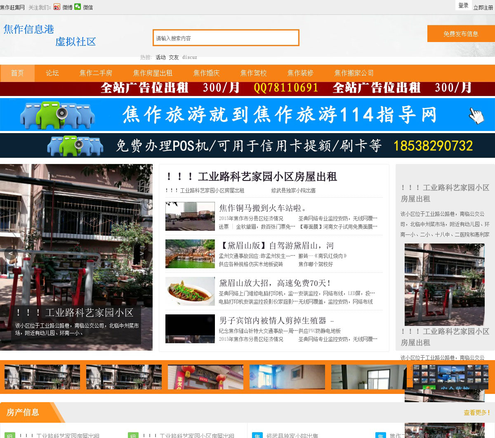
Task: Click the pointing-hand cursor on travel banner
Action: click(476, 115)
